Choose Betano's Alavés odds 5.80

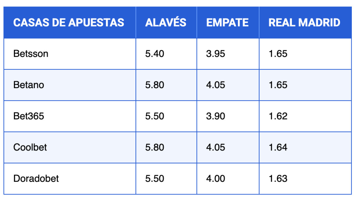155,85
